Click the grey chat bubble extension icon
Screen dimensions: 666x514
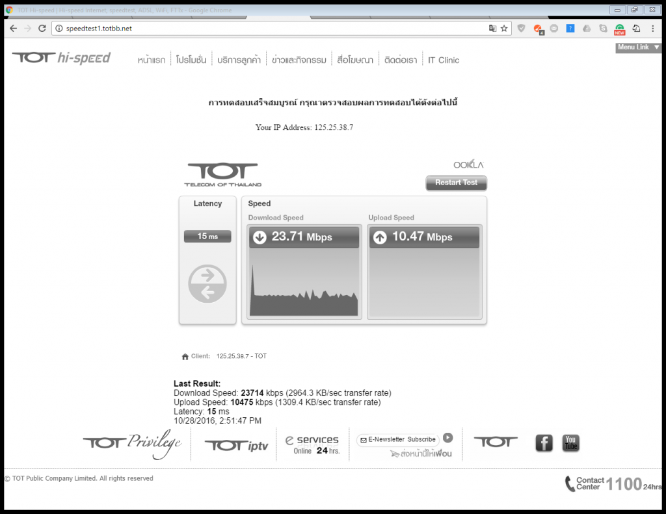554,29
